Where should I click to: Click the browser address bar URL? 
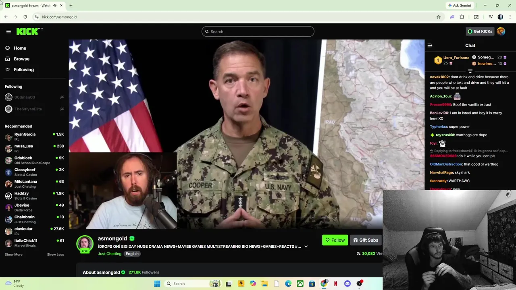click(x=59, y=17)
